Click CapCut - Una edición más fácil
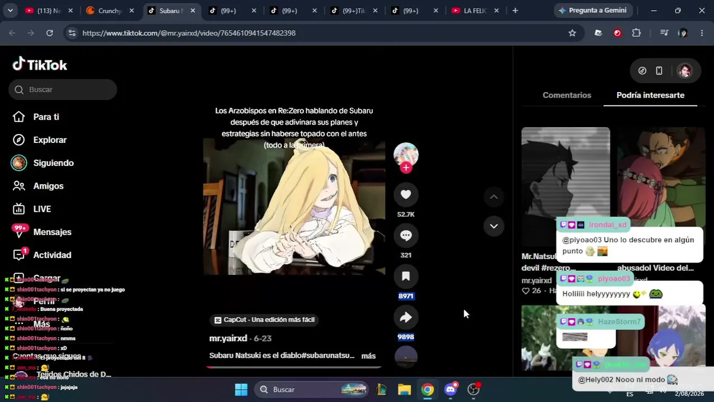The image size is (714, 402). point(265,320)
